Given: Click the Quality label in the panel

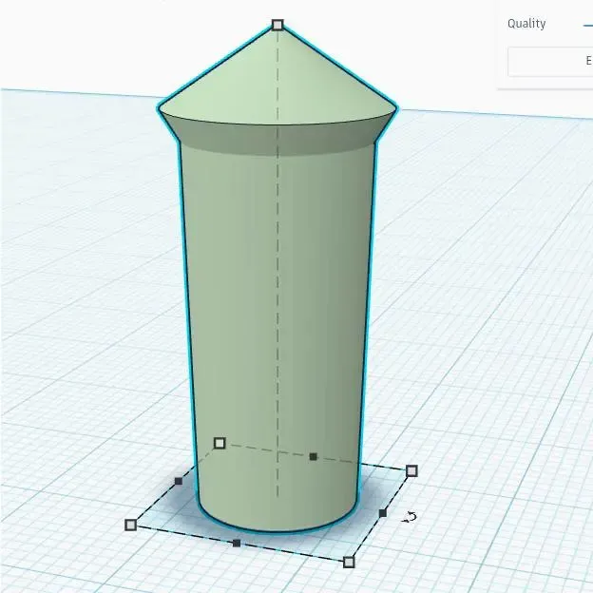Looking at the screenshot, I should 526,24.
